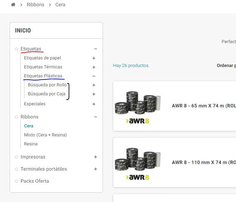Go to home via breadcrumb house icon
This screenshot has height=202, width=236.
(13, 4)
